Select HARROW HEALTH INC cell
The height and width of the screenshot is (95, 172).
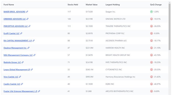pyautogui.click(x=115, y=48)
